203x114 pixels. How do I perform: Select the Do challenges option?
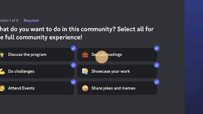pyautogui.click(x=37, y=71)
